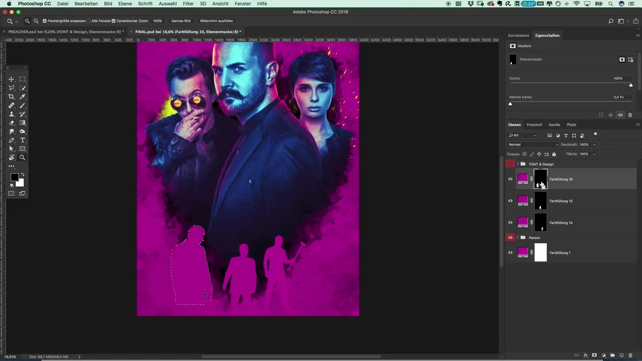Switch to PREACHER.psd document tab
642x361 pixels.
click(x=66, y=32)
